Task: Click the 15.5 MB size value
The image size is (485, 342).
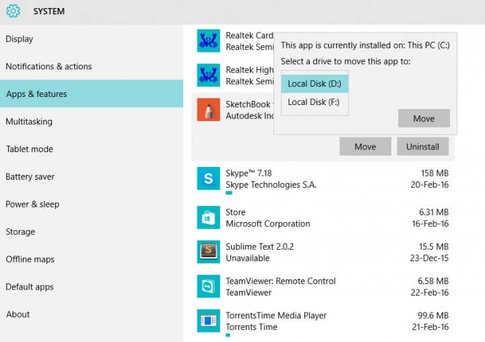Action: click(434, 246)
